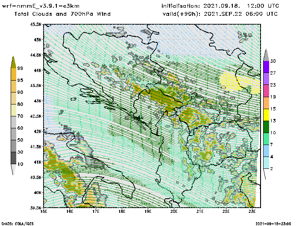The height and width of the screenshot is (226, 299).
Task: Click the '42.5N' latitude label
Action: (x=35, y=116)
